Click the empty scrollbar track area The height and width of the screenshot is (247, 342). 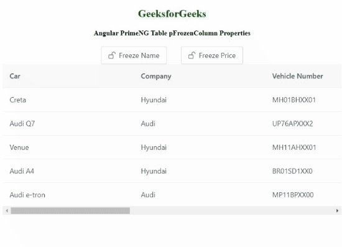tap(232, 211)
